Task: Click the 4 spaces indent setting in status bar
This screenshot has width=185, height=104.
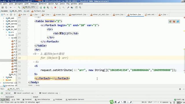Action: (x=164, y=102)
